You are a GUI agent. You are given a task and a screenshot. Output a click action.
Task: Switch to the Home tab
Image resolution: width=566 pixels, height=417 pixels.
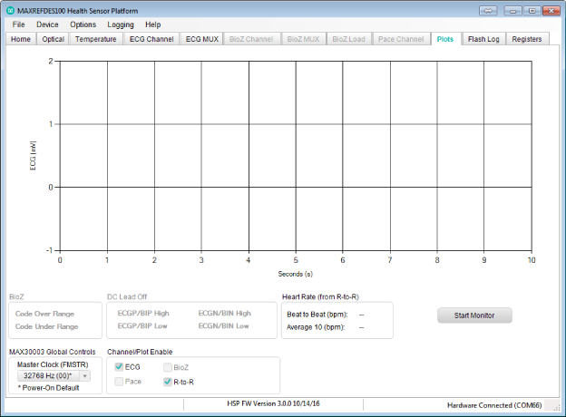point(21,39)
